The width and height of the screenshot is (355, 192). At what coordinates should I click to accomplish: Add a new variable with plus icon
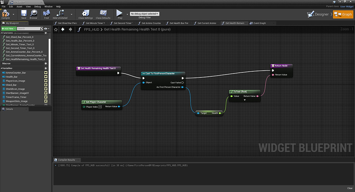tap(46, 68)
